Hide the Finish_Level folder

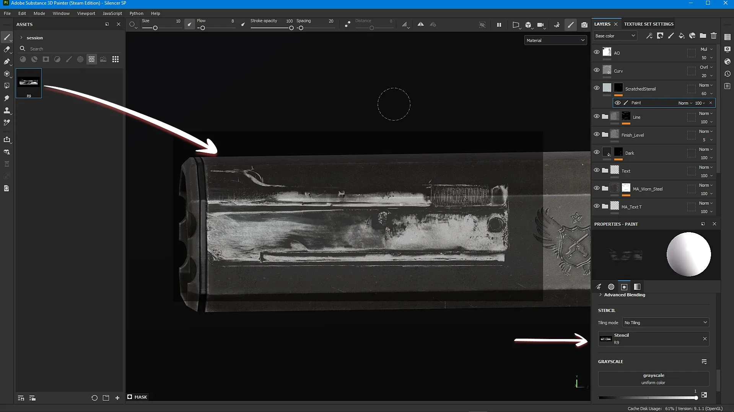[597, 134]
